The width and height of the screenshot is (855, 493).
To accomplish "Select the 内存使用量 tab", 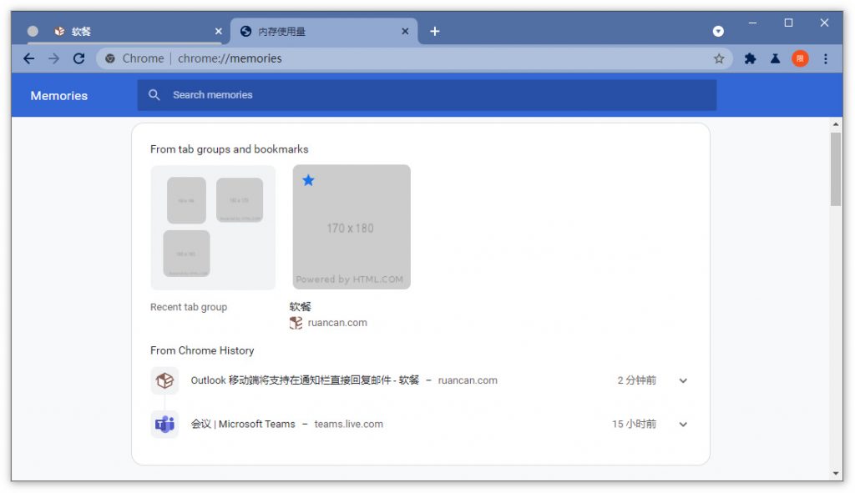I will (317, 31).
